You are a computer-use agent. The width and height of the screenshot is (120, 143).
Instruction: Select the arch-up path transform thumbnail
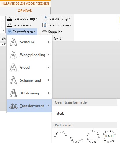coord(61,134)
